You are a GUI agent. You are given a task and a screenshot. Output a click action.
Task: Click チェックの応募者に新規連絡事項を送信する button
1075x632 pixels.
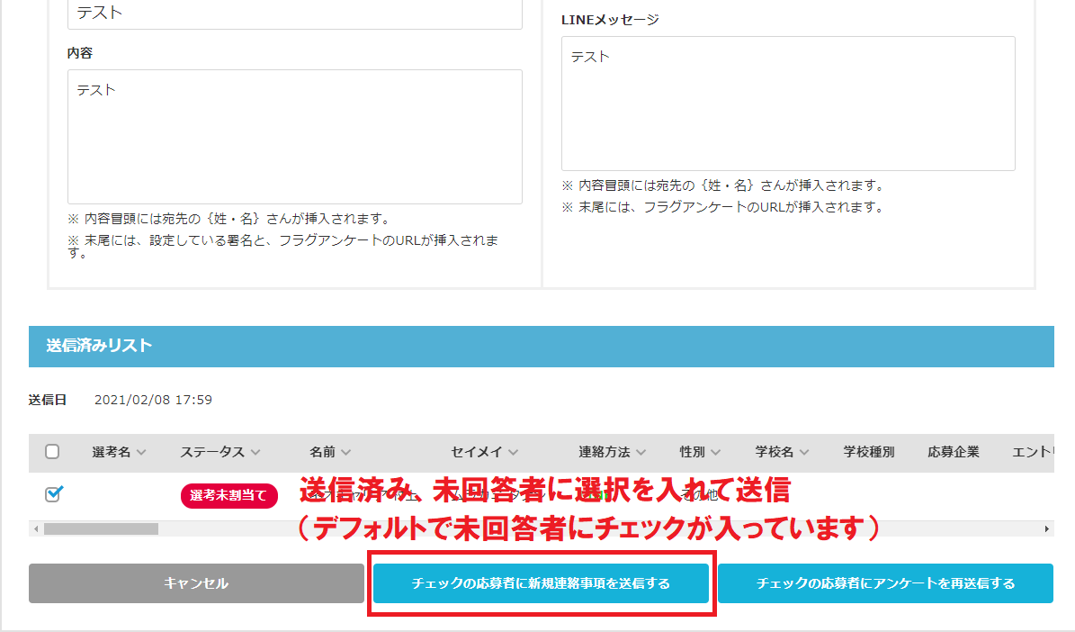point(541,583)
